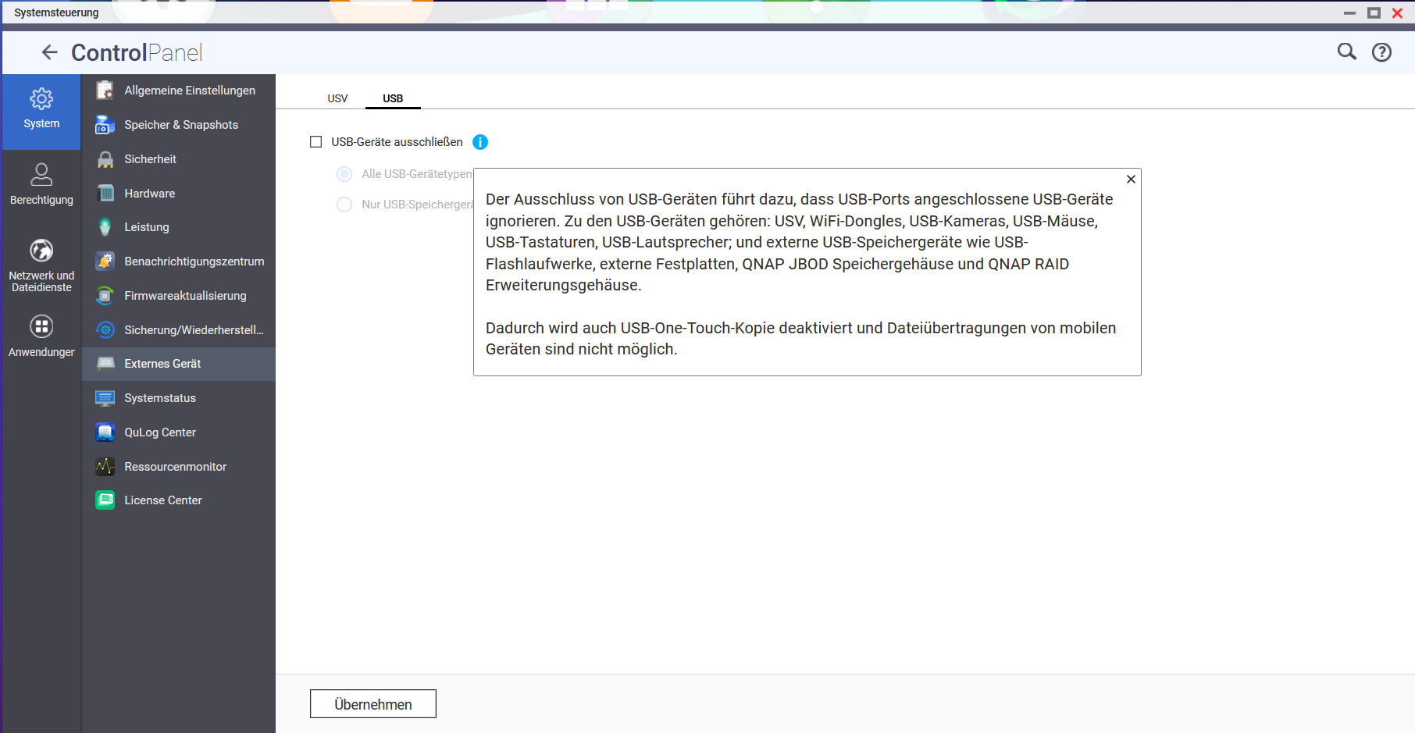Click the Ressourcenmonitor graph icon

(x=105, y=467)
